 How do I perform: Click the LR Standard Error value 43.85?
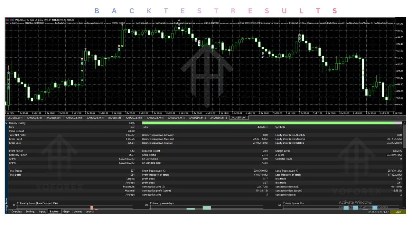click(x=265, y=163)
